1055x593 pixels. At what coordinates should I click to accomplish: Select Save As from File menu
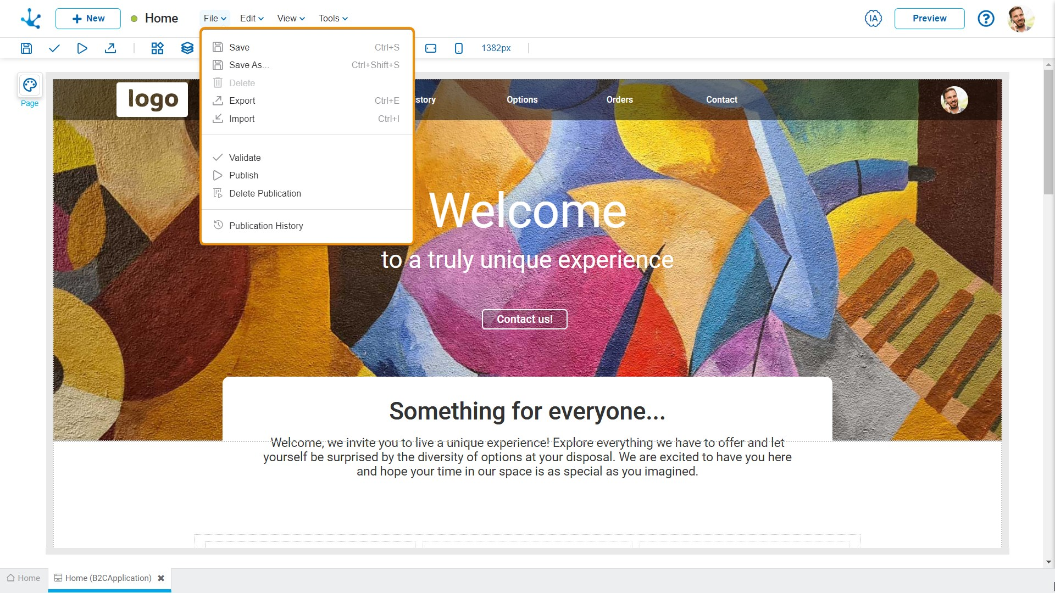point(248,65)
